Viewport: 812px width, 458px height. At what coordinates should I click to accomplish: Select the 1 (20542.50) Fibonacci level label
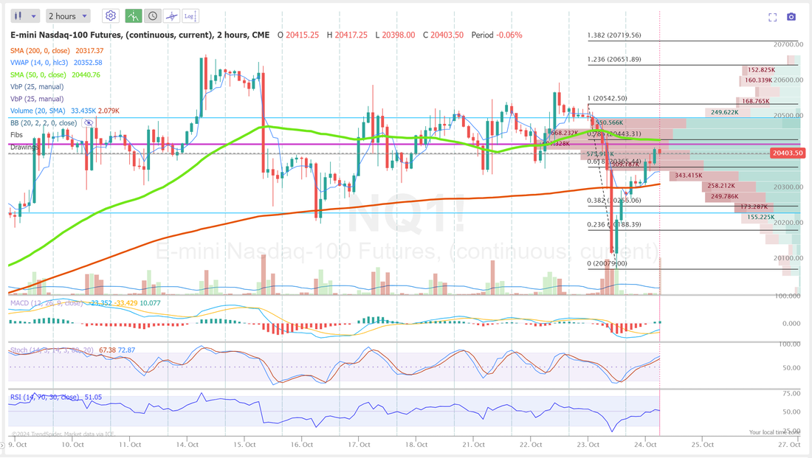[607, 98]
